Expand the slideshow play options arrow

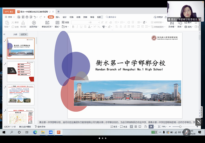tap(155, 127)
